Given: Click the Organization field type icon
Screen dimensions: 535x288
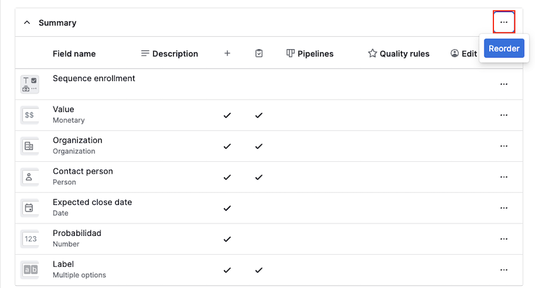Looking at the screenshot, I should click(x=29, y=146).
